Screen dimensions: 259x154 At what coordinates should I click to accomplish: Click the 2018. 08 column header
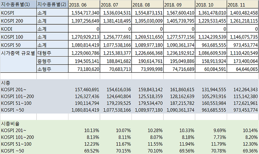coord(147,4)
